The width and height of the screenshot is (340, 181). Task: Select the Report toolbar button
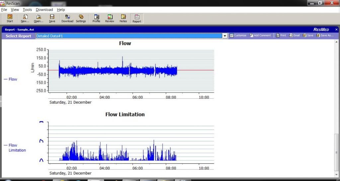click(x=137, y=19)
